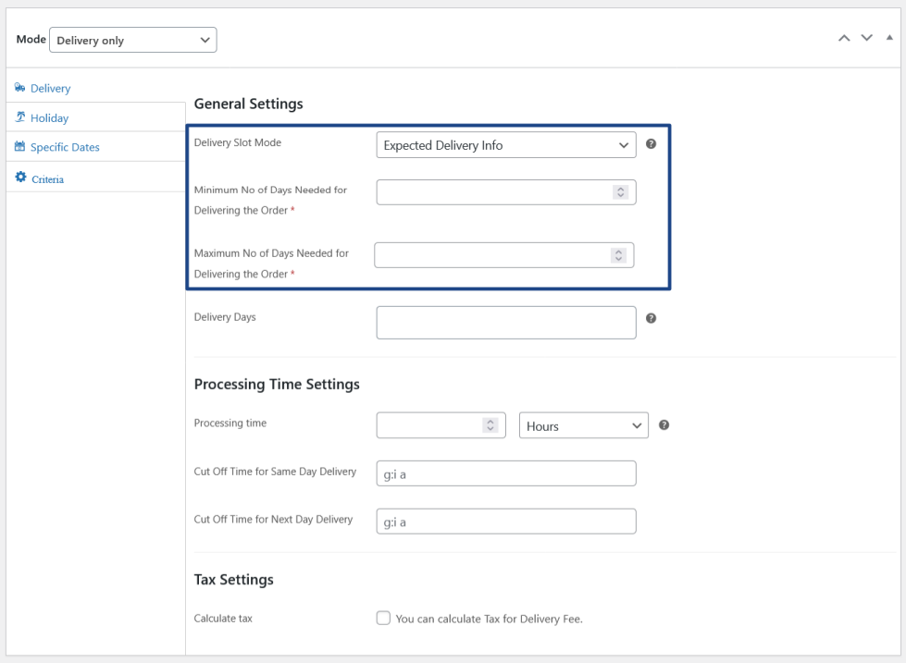906x663 pixels.
Task: Click the Delivery truck icon in sidebar
Action: [20, 89]
